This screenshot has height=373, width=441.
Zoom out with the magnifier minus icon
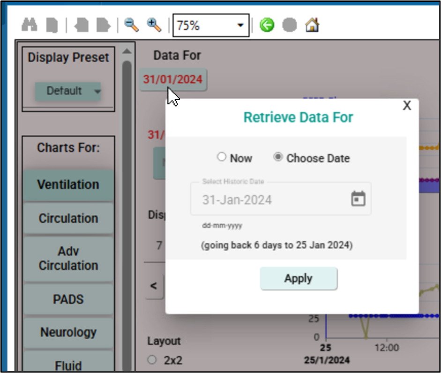coord(131,25)
